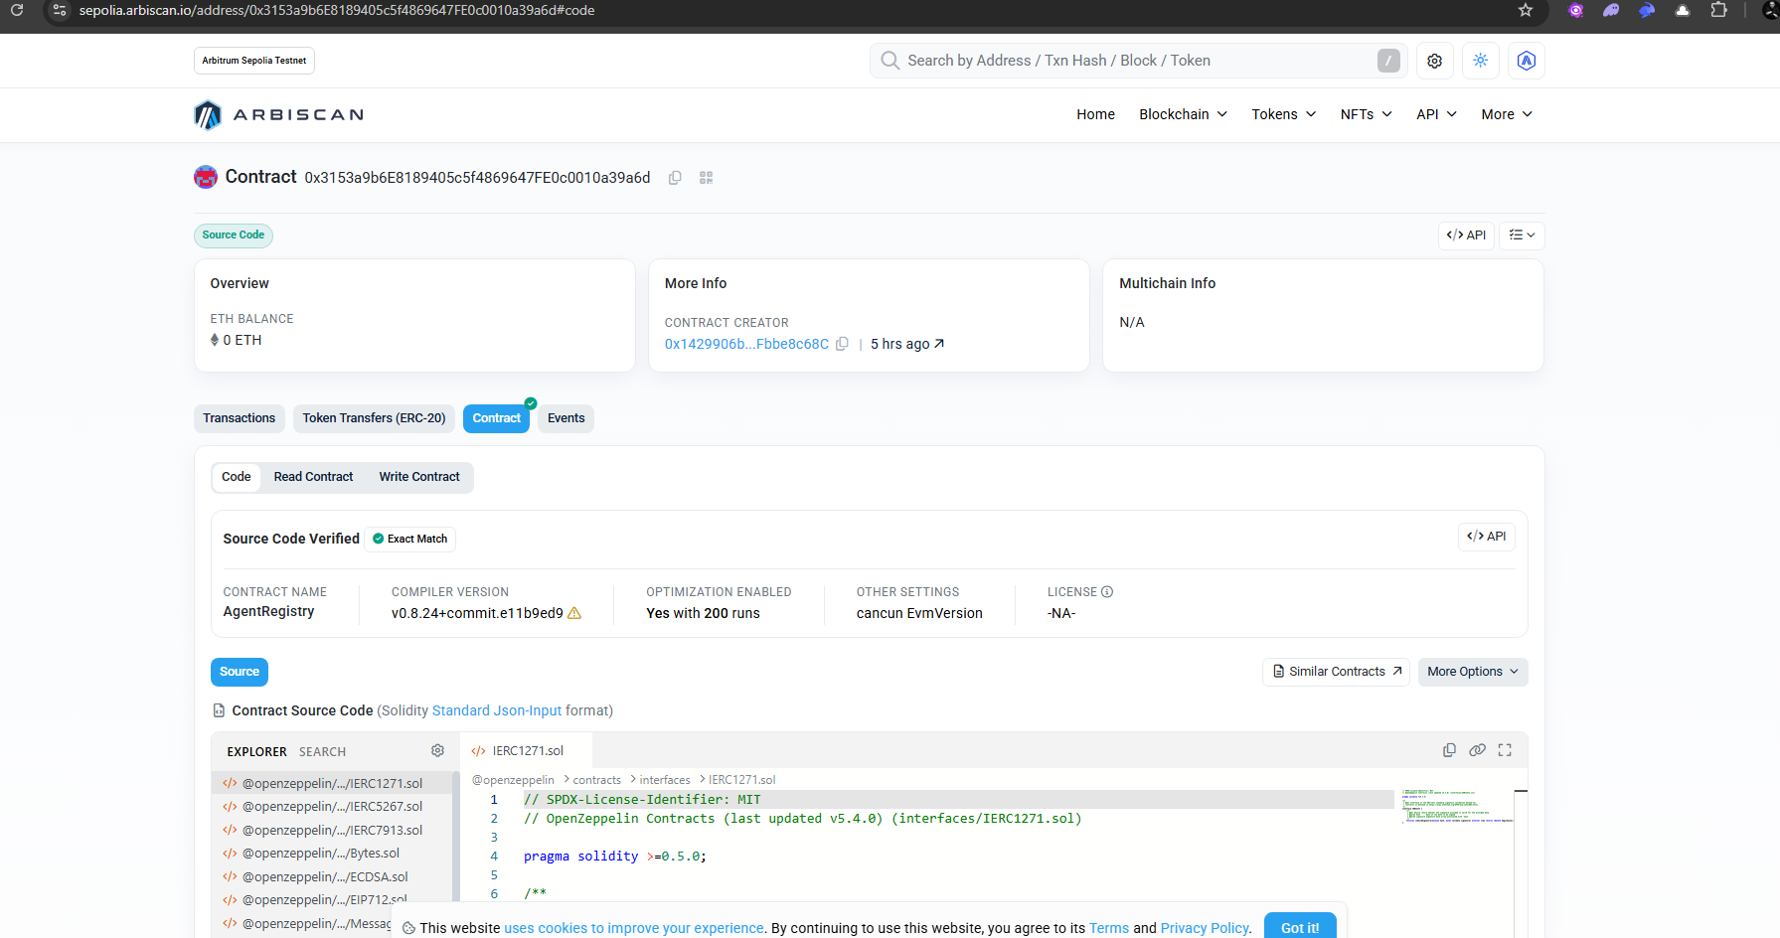Open IERC5267.sol in the file explorer
Screen dimensions: 1780x938
click(x=333, y=807)
